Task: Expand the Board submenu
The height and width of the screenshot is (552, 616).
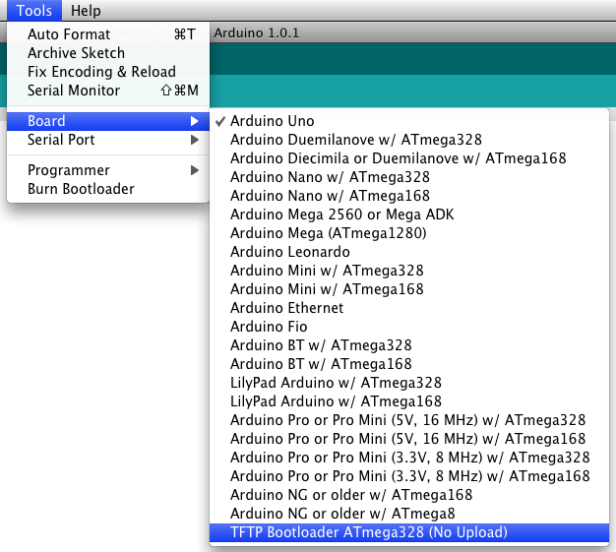Action: (x=108, y=121)
